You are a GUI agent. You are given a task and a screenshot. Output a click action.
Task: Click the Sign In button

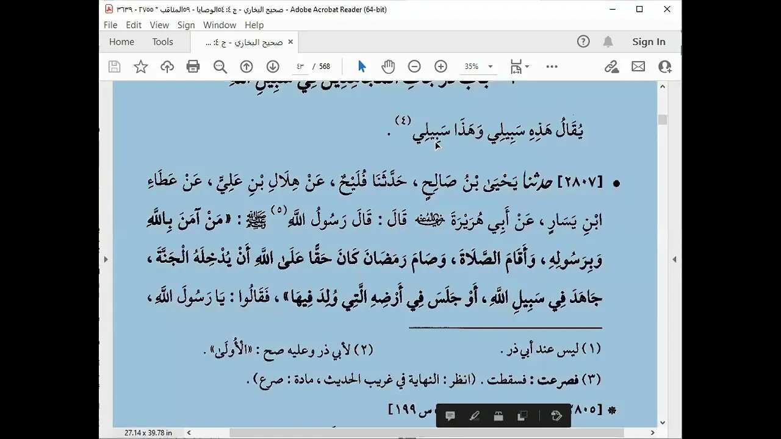(649, 41)
